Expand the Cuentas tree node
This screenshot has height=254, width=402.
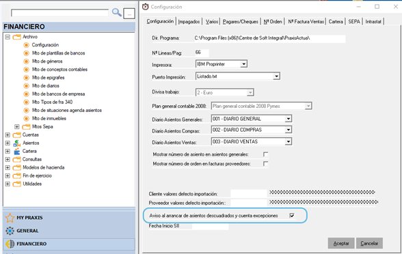point(8,135)
